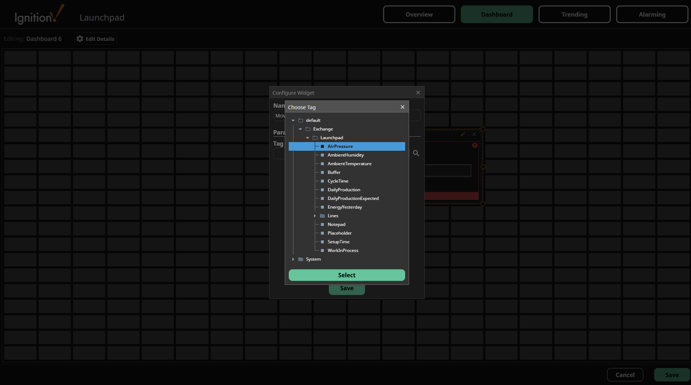
Task: Collapse the Exchange folder
Action: [x=300, y=129]
